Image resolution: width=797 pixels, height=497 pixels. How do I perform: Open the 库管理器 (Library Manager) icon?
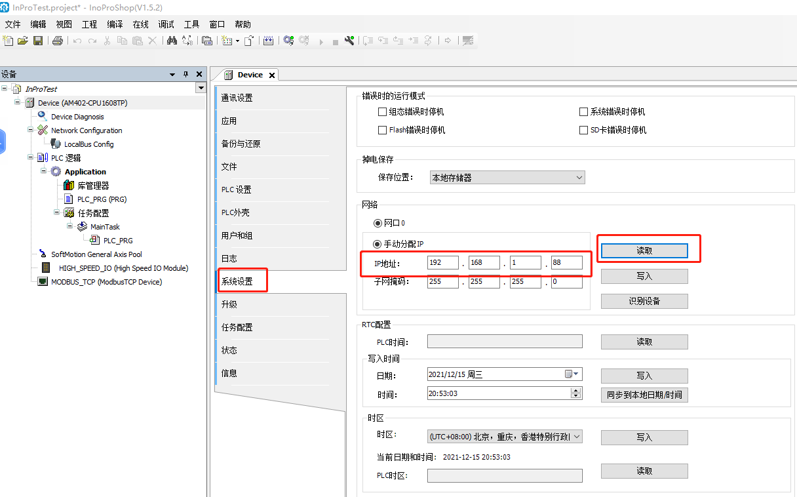pyautogui.click(x=68, y=185)
